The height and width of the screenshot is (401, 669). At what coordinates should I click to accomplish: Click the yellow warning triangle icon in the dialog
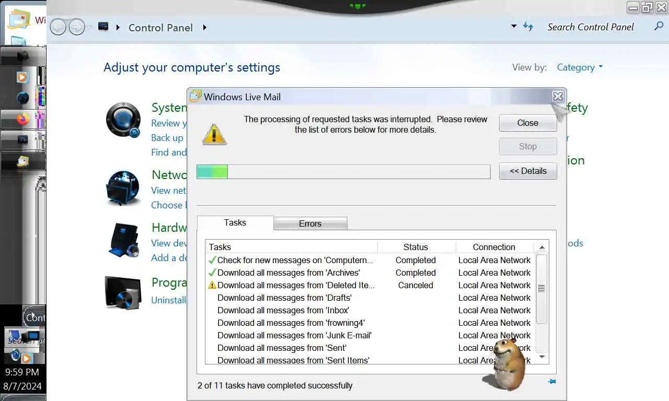(214, 134)
